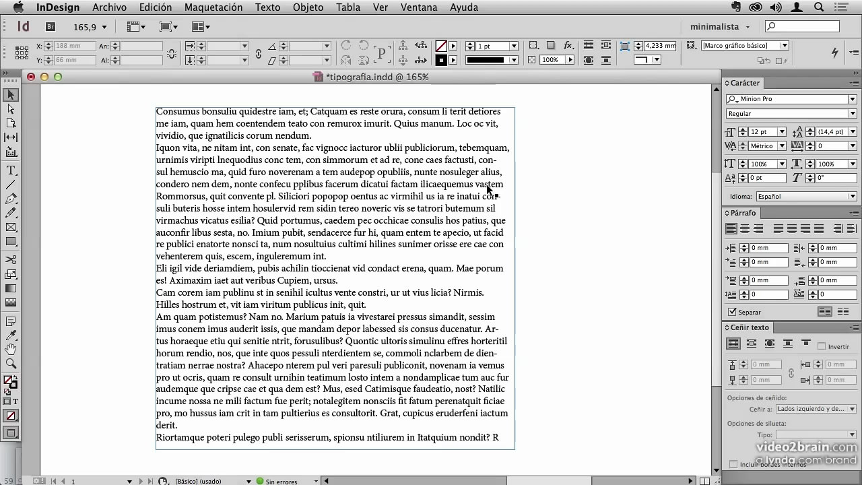Select Jump object wrap option

pos(788,344)
